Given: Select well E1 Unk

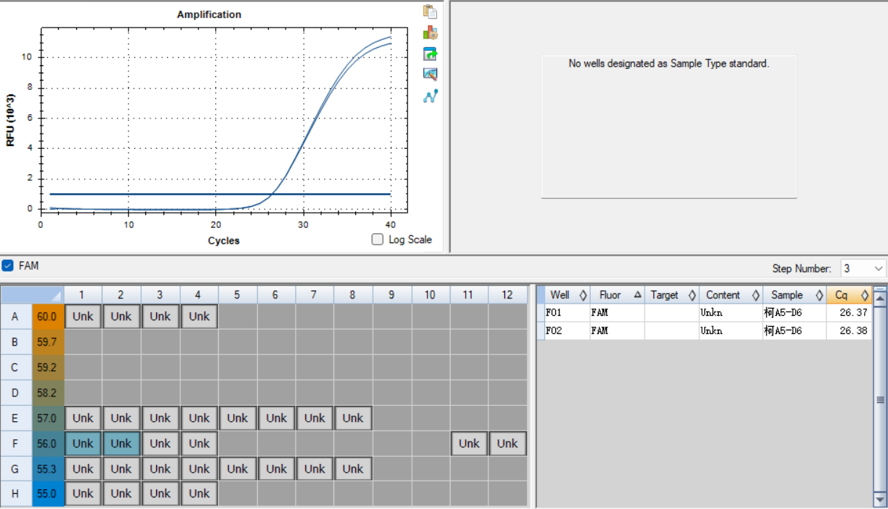Looking at the screenshot, I should click(x=83, y=418).
